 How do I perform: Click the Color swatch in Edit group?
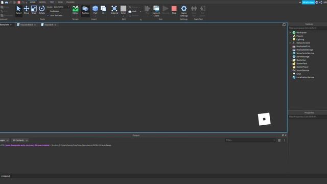click(123, 9)
